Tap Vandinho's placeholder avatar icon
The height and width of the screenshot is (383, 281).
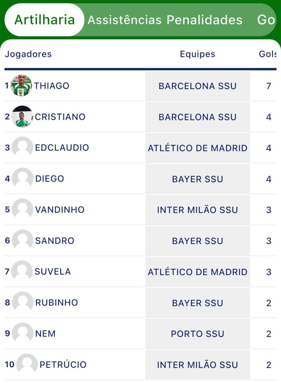click(22, 209)
